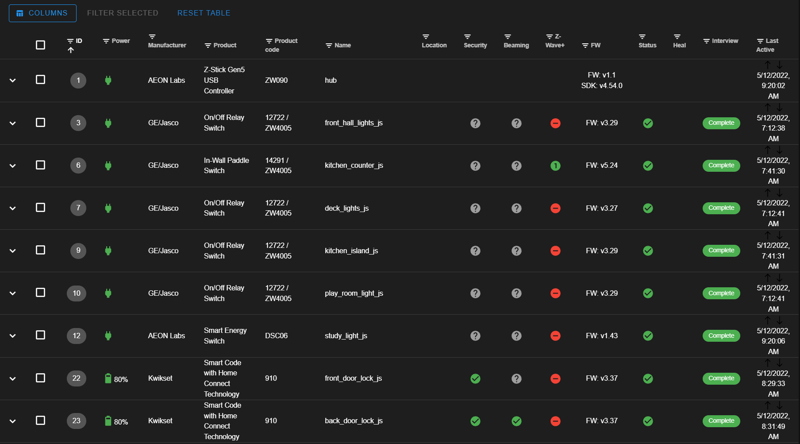Click the ascending sort arrow under ID
Screen dimensions: 800x444
71,50
